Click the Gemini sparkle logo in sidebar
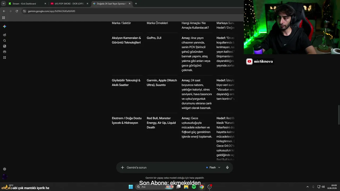 click(5, 27)
